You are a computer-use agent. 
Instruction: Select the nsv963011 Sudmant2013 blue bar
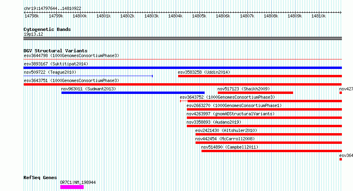[x=133, y=93]
